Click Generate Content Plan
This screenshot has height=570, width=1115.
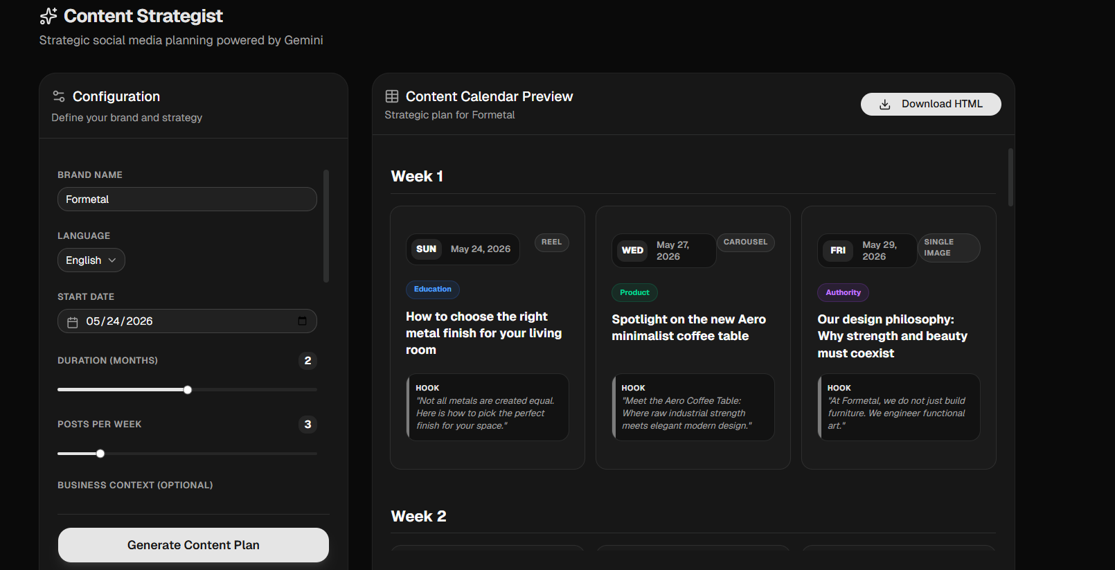pos(193,545)
